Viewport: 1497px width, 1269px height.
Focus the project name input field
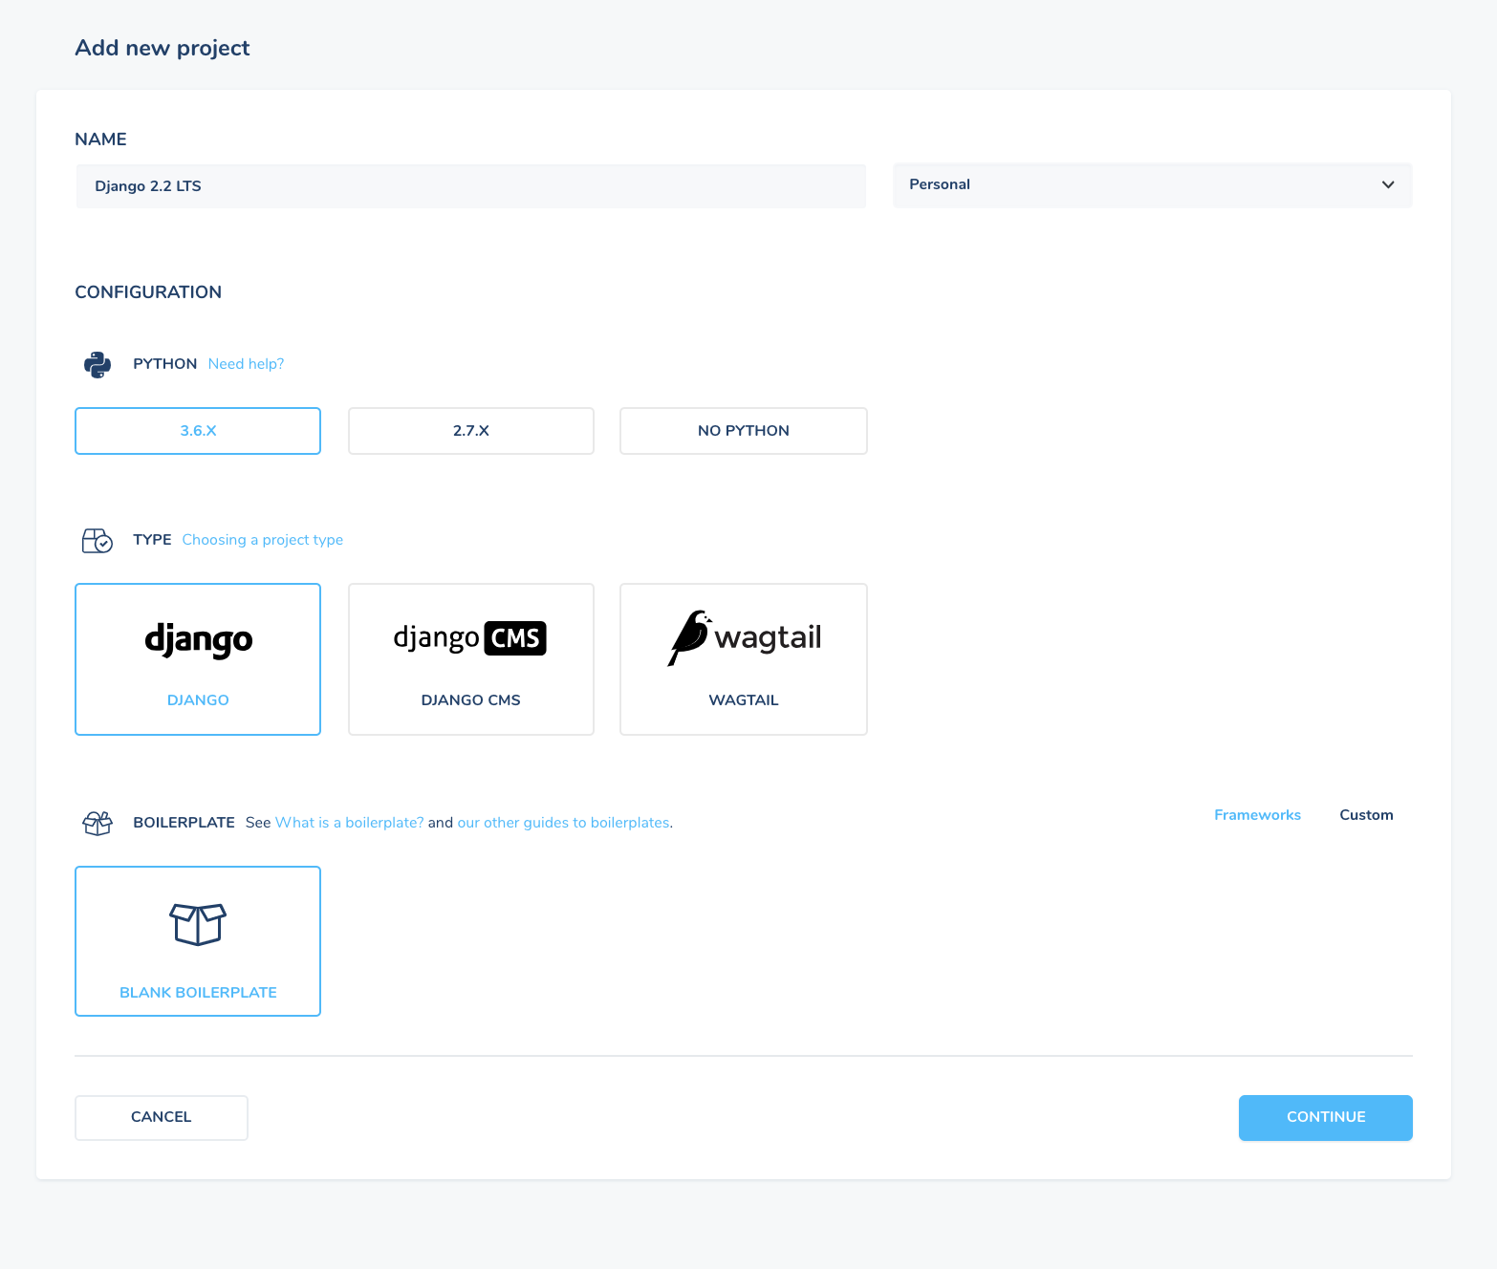point(471,186)
